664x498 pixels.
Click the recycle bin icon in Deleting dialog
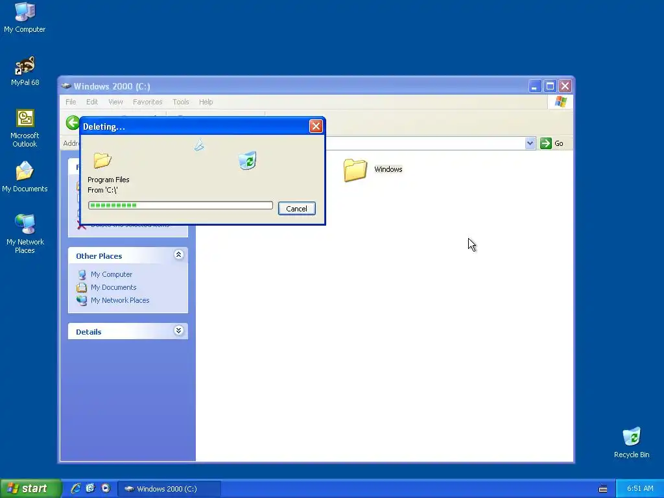pos(247,161)
